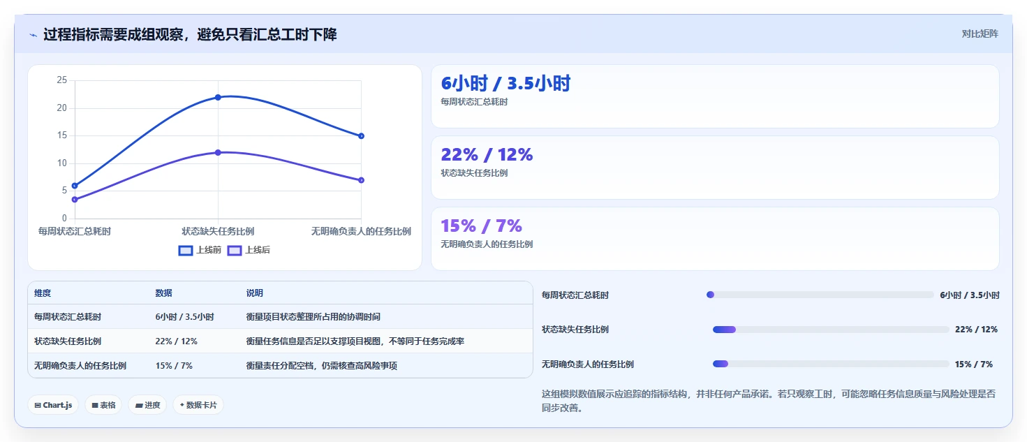The width and height of the screenshot is (1027, 442).
Task: Click table cell 无明确负责人的任务比例
Action: (x=80, y=366)
